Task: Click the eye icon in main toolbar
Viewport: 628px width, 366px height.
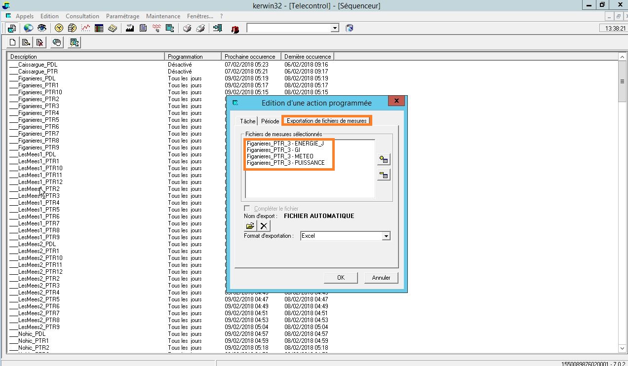Action: (x=41, y=28)
